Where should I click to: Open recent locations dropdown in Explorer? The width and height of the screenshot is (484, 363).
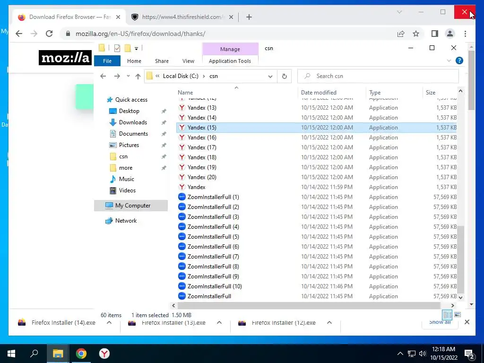coord(128,76)
